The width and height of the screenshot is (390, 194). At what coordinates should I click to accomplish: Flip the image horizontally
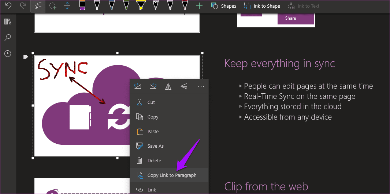(x=168, y=86)
